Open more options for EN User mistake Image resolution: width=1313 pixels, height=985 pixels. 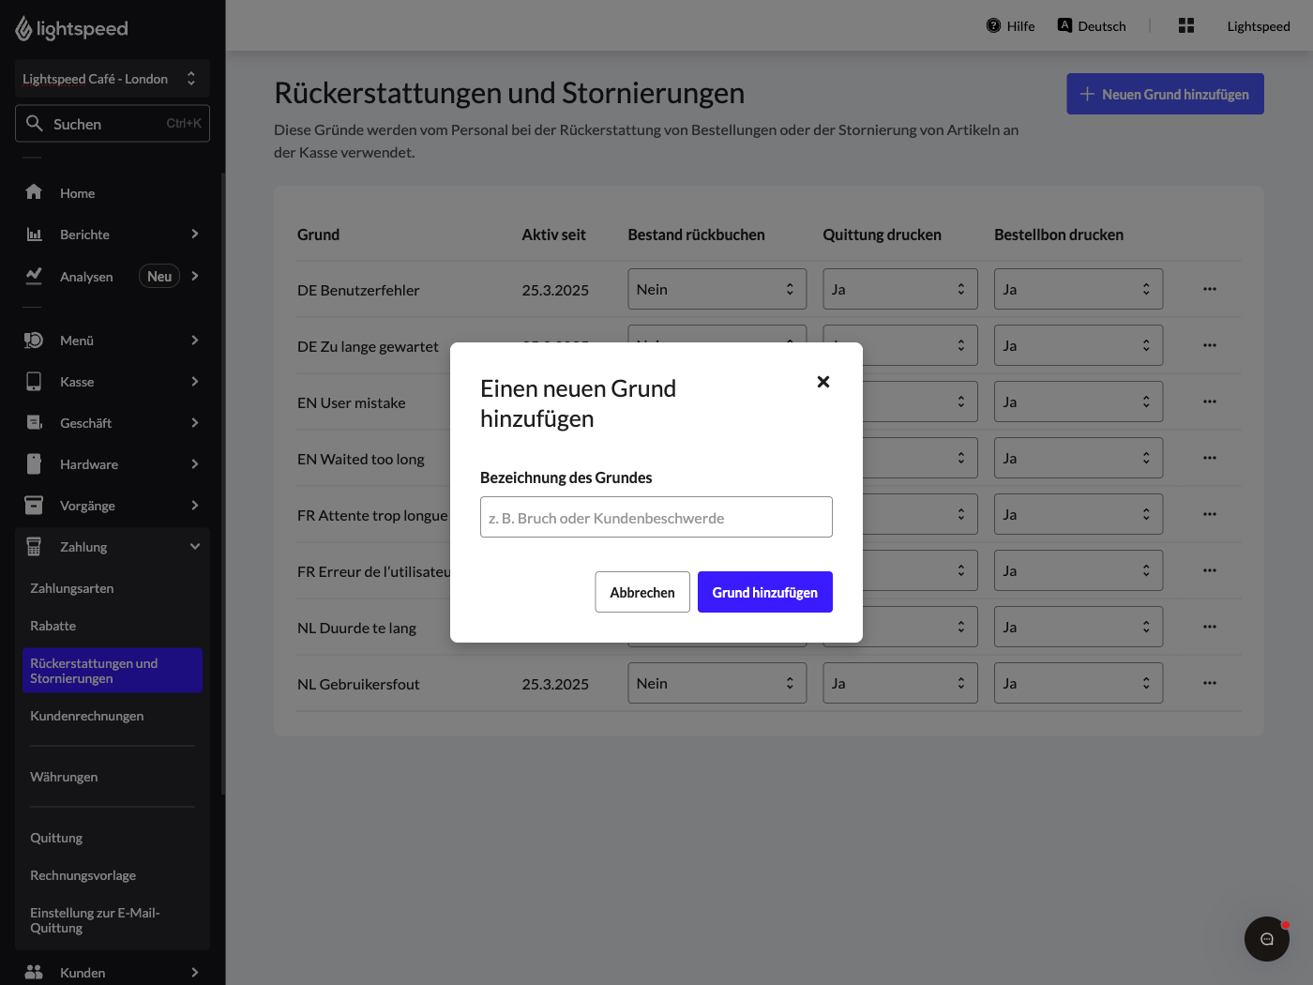pyautogui.click(x=1210, y=402)
